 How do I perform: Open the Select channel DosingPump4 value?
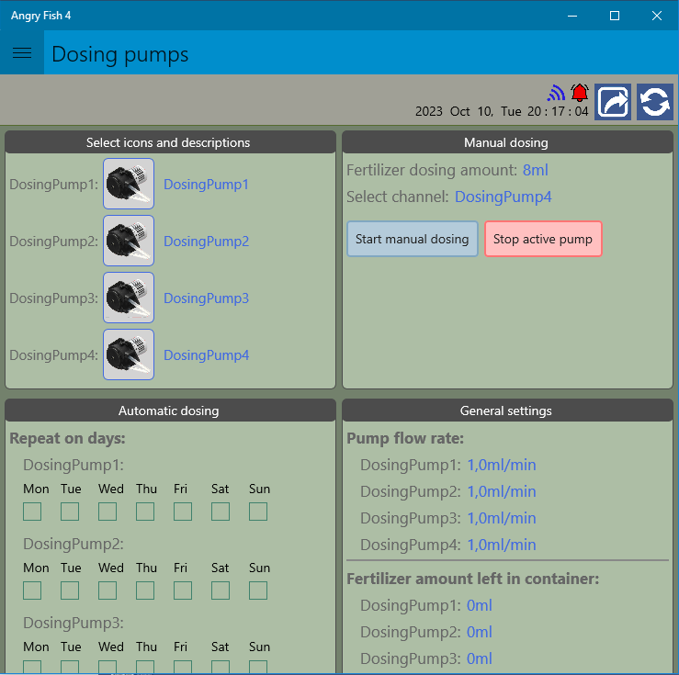pyautogui.click(x=504, y=197)
